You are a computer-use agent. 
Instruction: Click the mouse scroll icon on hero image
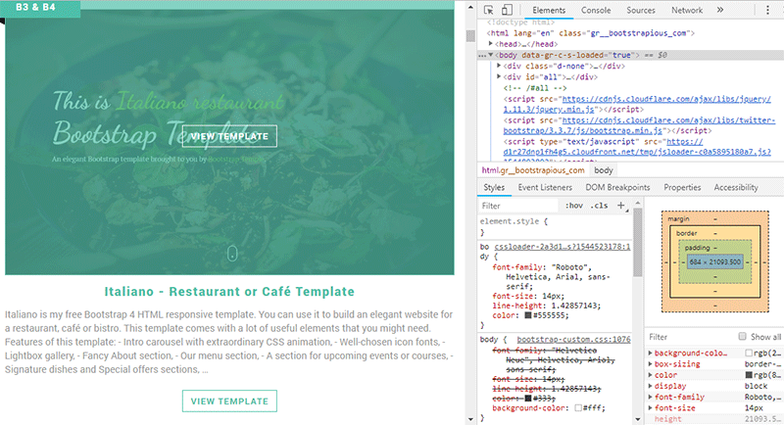tap(232, 254)
